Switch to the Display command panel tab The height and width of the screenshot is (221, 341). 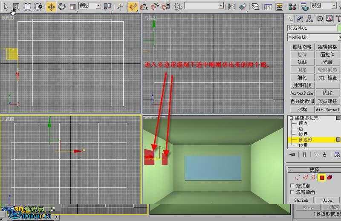click(x=329, y=19)
